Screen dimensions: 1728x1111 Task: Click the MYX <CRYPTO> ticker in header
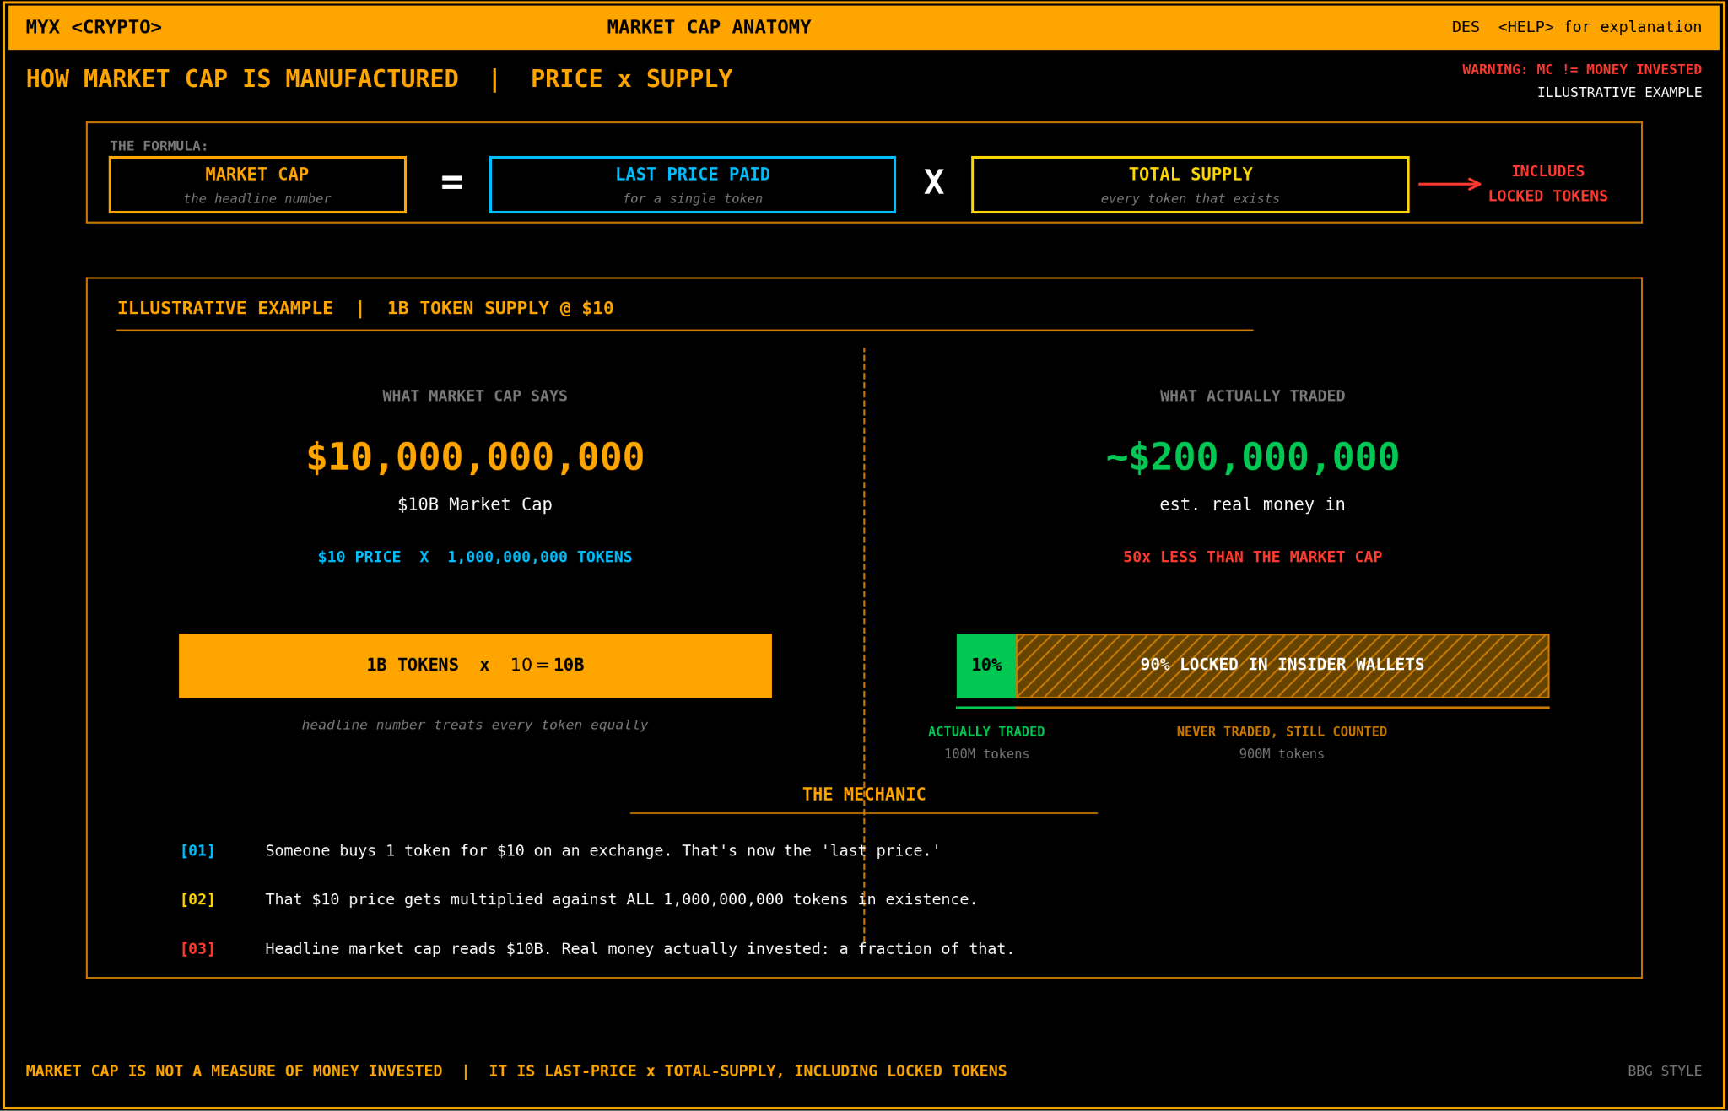pyautogui.click(x=94, y=27)
